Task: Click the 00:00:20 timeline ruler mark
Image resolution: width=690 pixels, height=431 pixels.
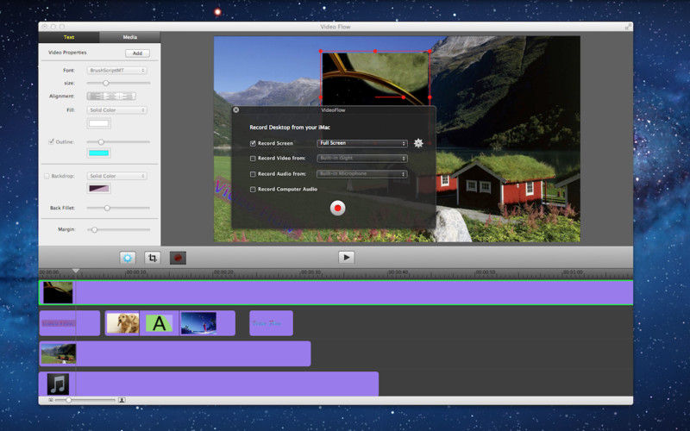Action: [223, 272]
